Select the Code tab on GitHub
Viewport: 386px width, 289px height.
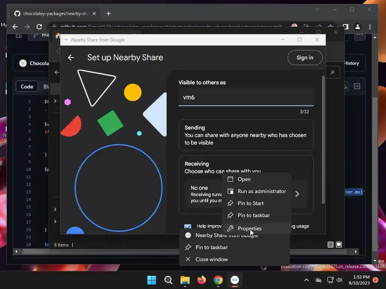click(x=27, y=87)
